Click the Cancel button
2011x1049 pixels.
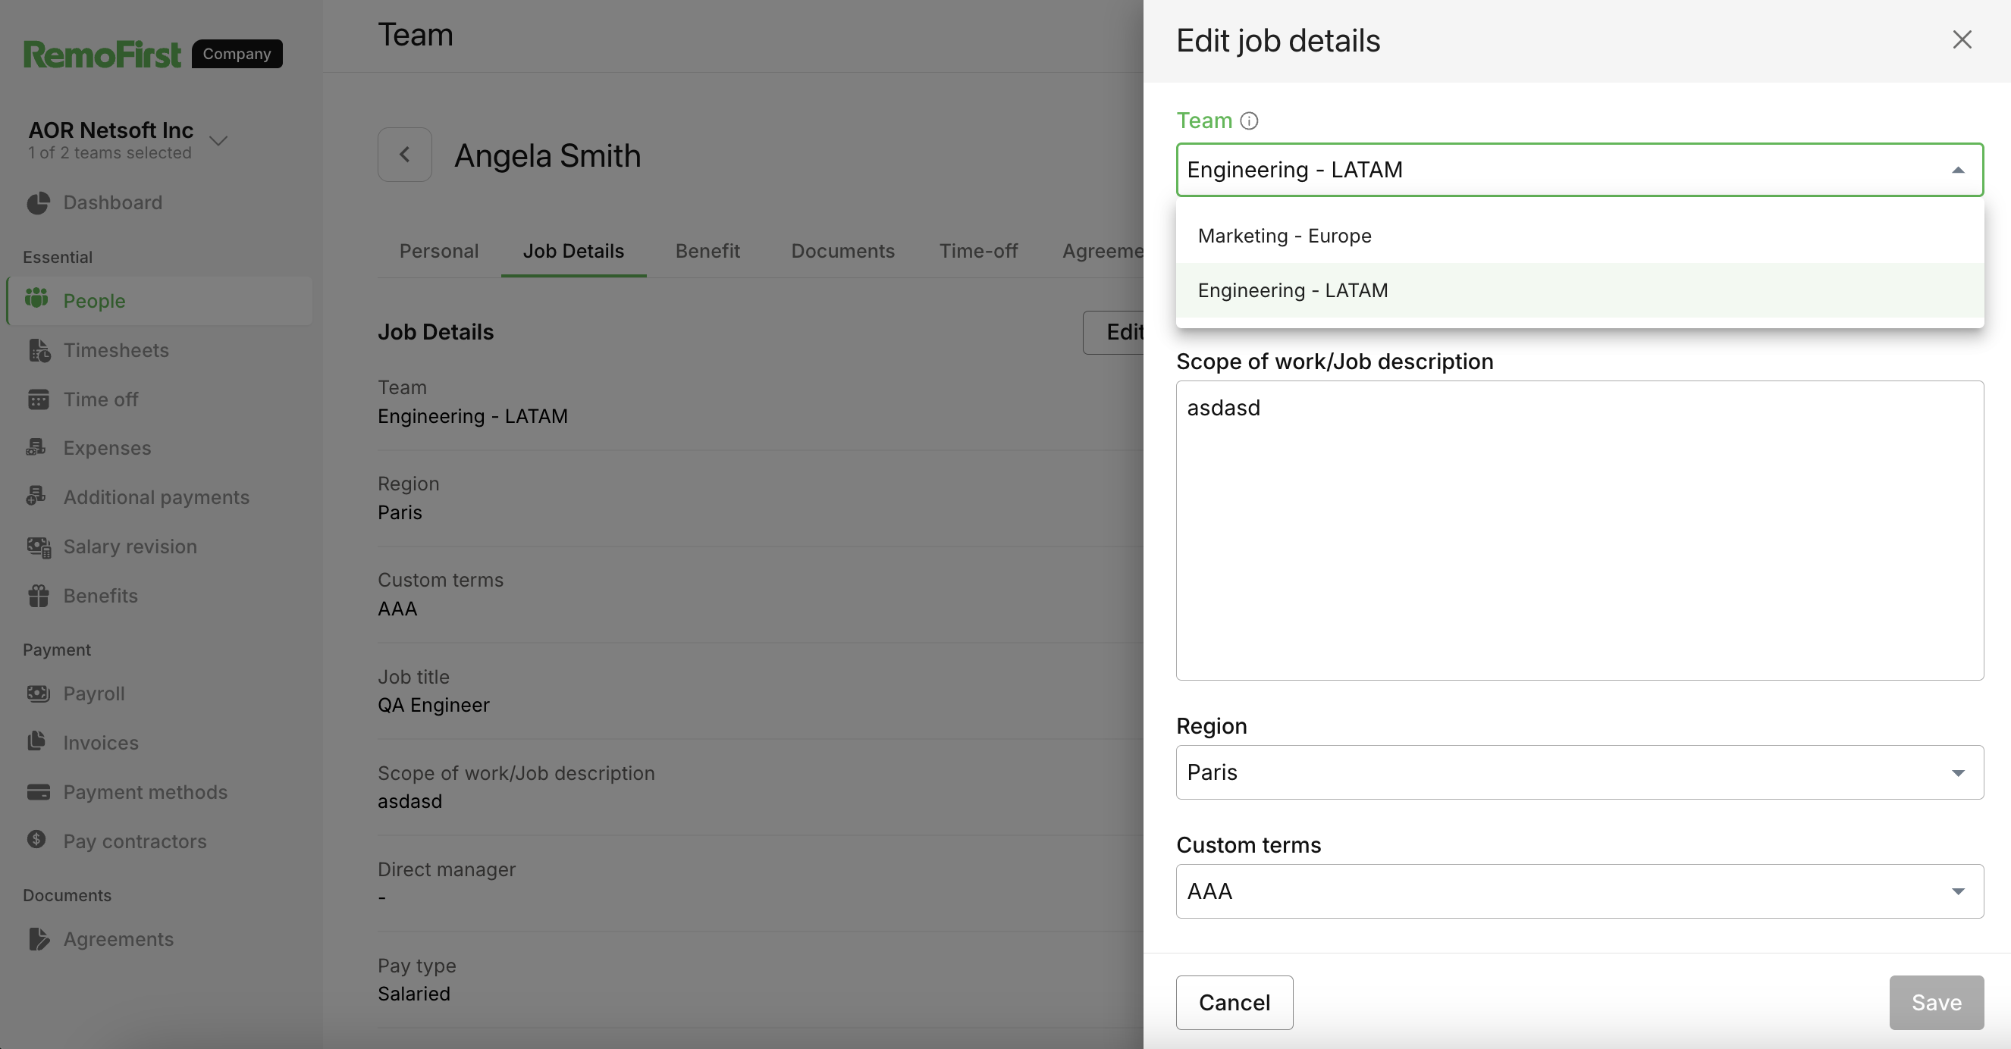1235,1002
